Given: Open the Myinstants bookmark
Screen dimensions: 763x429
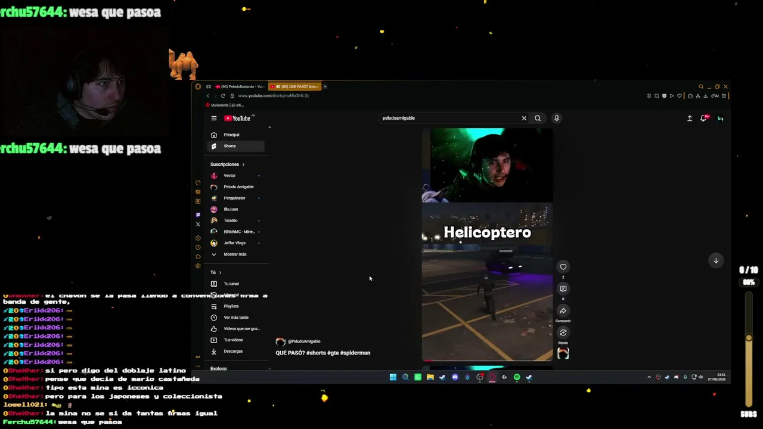Looking at the screenshot, I should tap(224, 105).
